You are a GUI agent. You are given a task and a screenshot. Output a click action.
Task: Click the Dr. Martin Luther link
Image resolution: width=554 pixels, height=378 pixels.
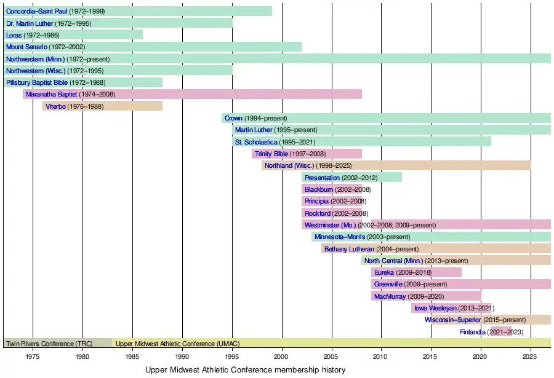(x=30, y=23)
